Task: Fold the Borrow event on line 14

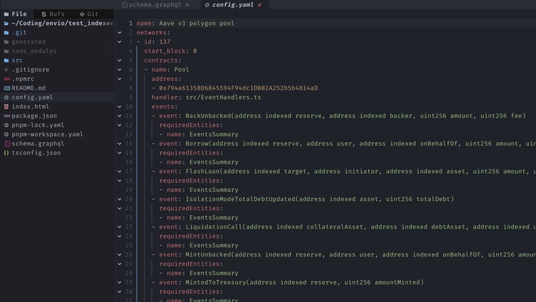Action: (120, 144)
